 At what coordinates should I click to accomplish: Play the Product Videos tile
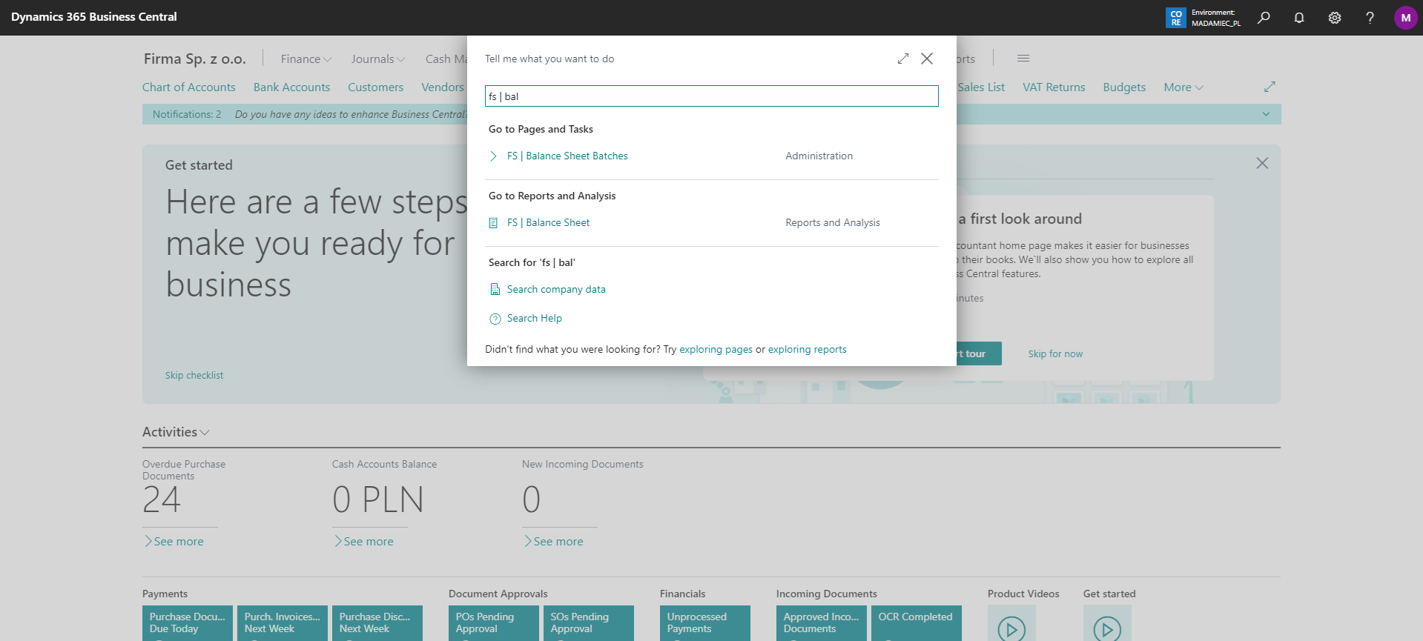pos(1011,628)
